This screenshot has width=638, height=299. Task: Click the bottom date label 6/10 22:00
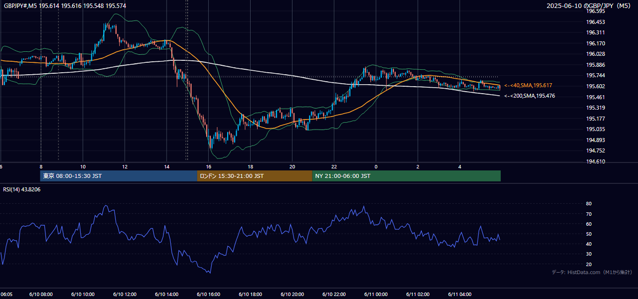334,294
